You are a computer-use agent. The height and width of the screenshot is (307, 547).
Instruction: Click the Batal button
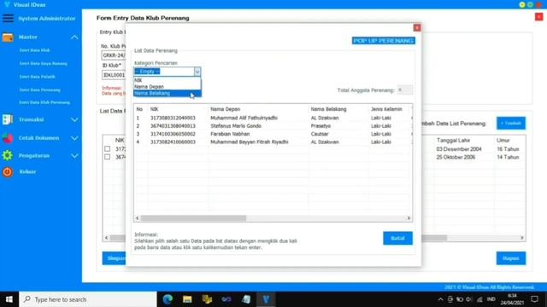(397, 238)
